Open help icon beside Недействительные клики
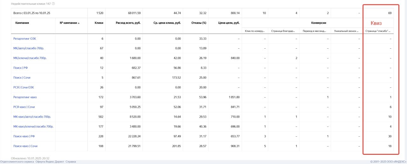This screenshot has width=407, height=164. [53, 4]
